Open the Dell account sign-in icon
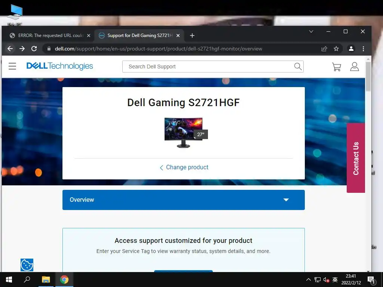The width and height of the screenshot is (383, 287). 354,67
